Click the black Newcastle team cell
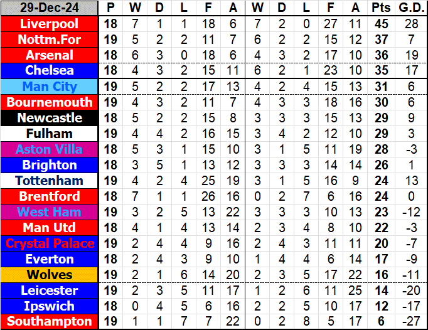Screen dimensions: 428x330 (50, 118)
